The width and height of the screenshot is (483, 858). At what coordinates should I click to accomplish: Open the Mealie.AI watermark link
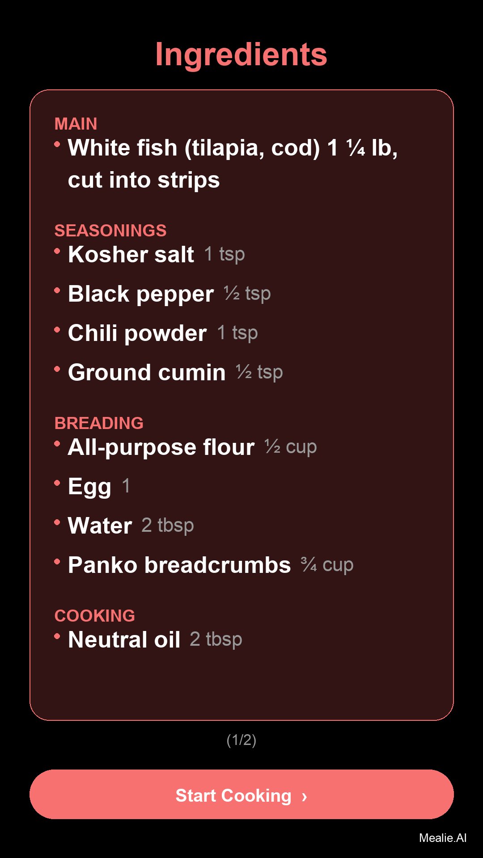pos(442,838)
